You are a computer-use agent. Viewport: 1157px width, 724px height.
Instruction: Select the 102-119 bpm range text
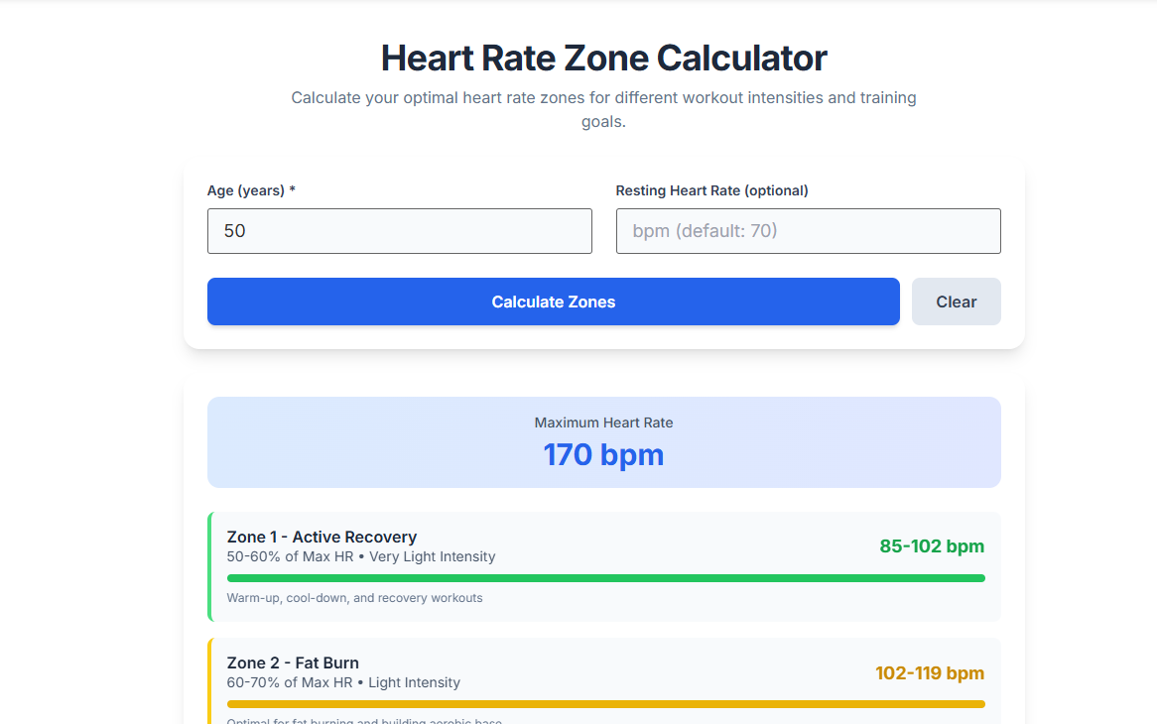[930, 671]
